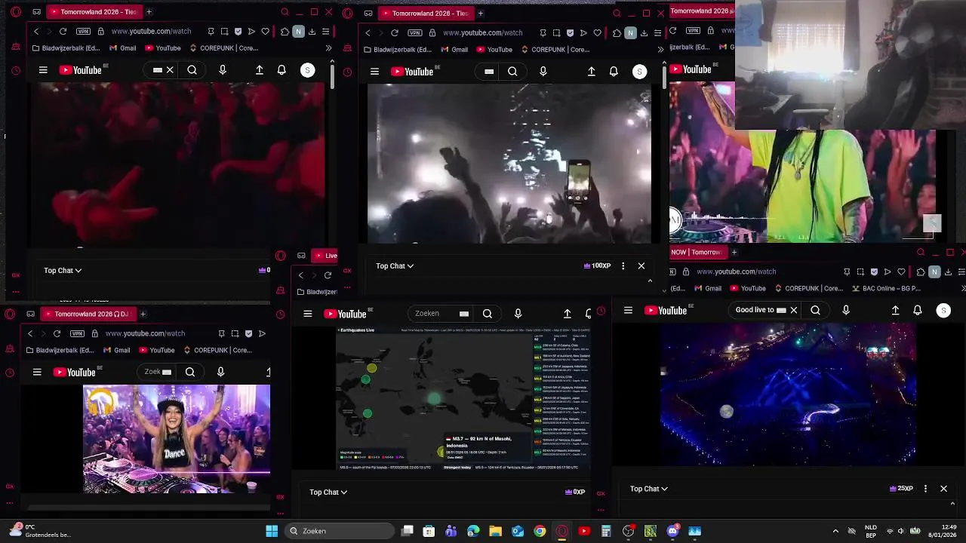Play DJ Dance video in bottom-left window
Screen dimensions: 966x543
tap(177, 439)
